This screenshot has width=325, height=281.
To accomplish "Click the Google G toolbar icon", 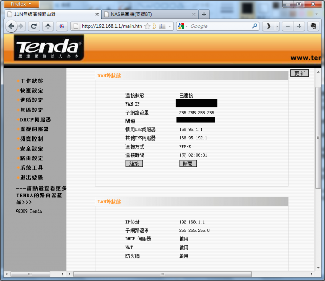I will click(62, 26).
